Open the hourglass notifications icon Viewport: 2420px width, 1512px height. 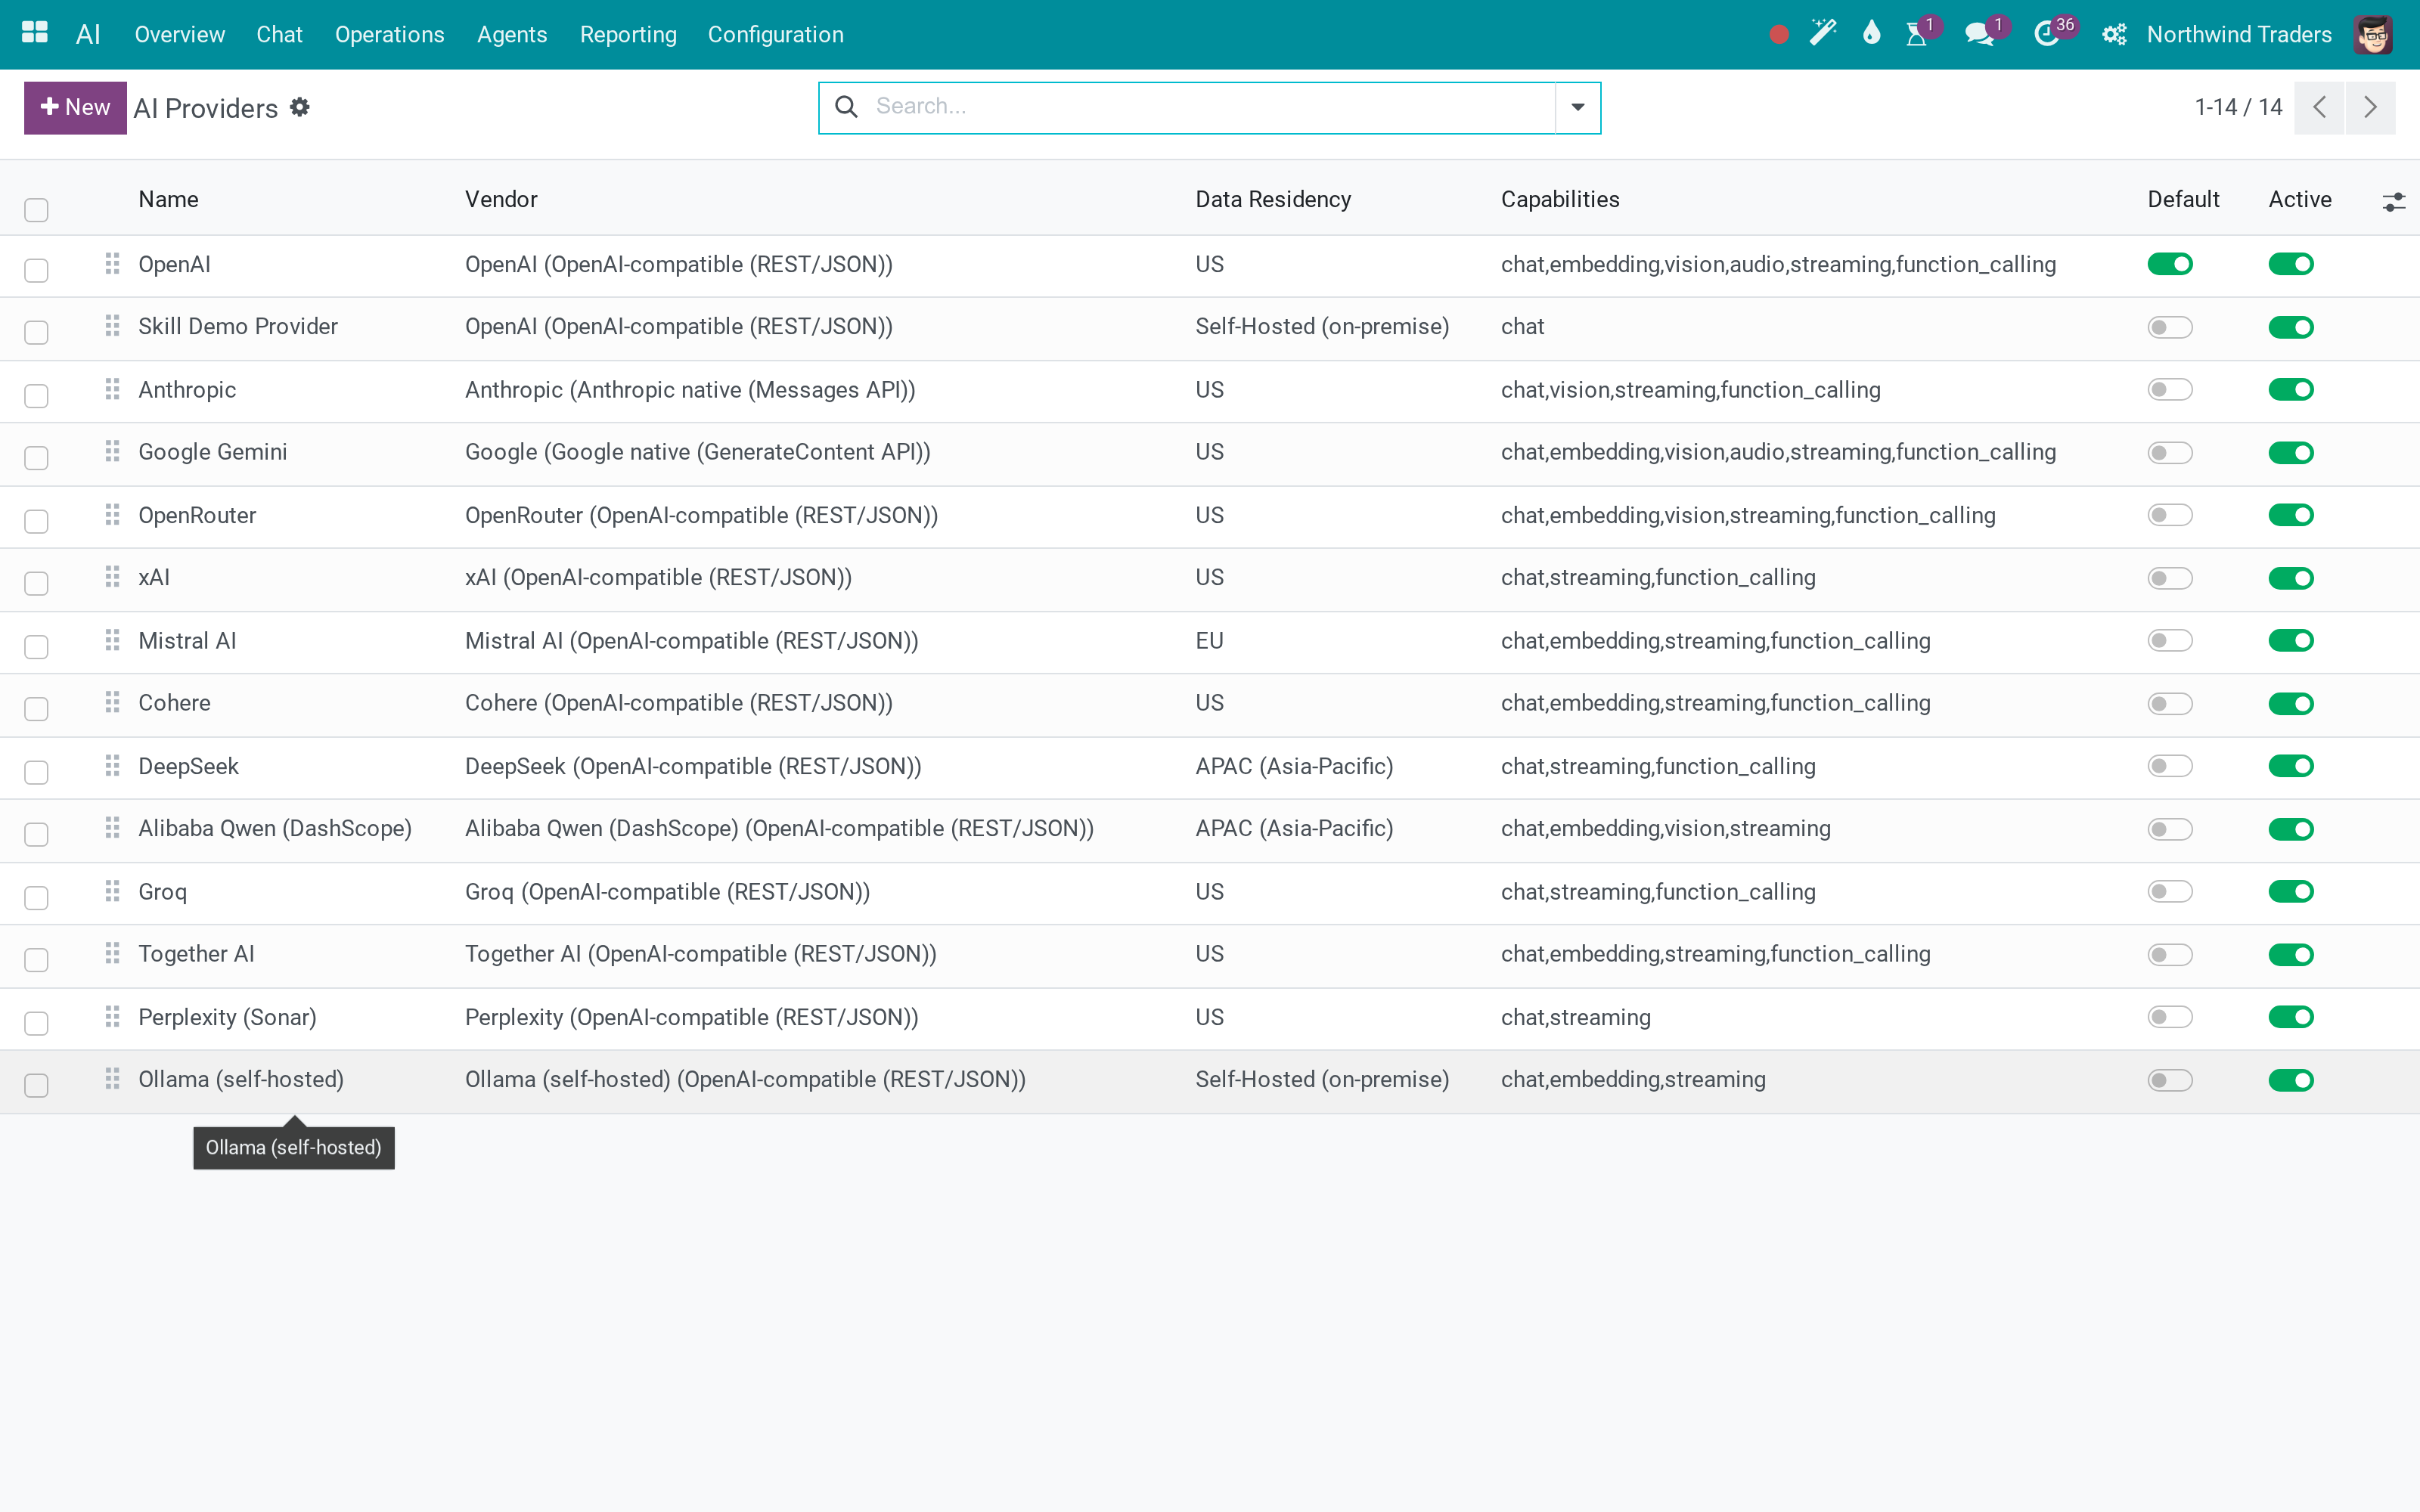[1917, 34]
